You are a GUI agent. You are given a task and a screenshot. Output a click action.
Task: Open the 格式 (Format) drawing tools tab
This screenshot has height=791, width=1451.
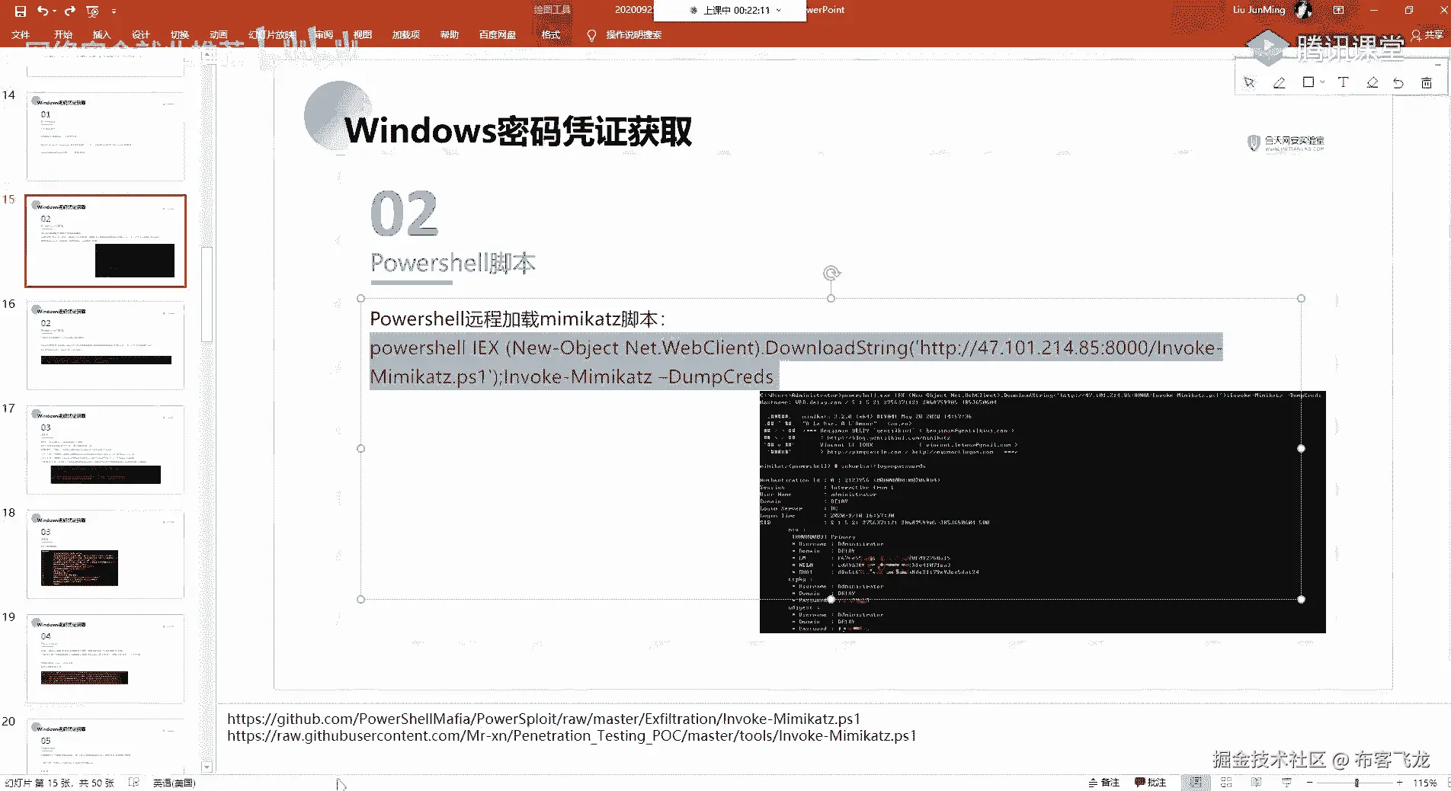tap(551, 35)
